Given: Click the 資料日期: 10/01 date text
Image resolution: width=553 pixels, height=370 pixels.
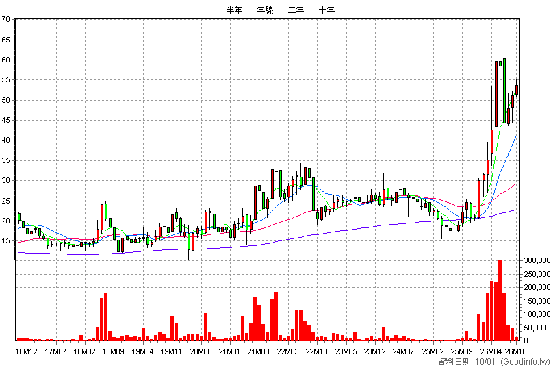Looking at the screenshot, I should [467, 362].
